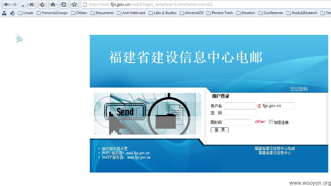Click the fjjs.gov.cn domain field

(x=278, y=106)
